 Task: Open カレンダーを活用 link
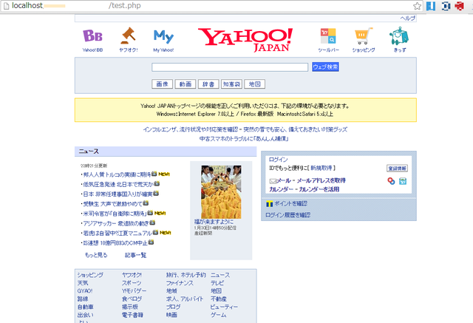coord(319,189)
